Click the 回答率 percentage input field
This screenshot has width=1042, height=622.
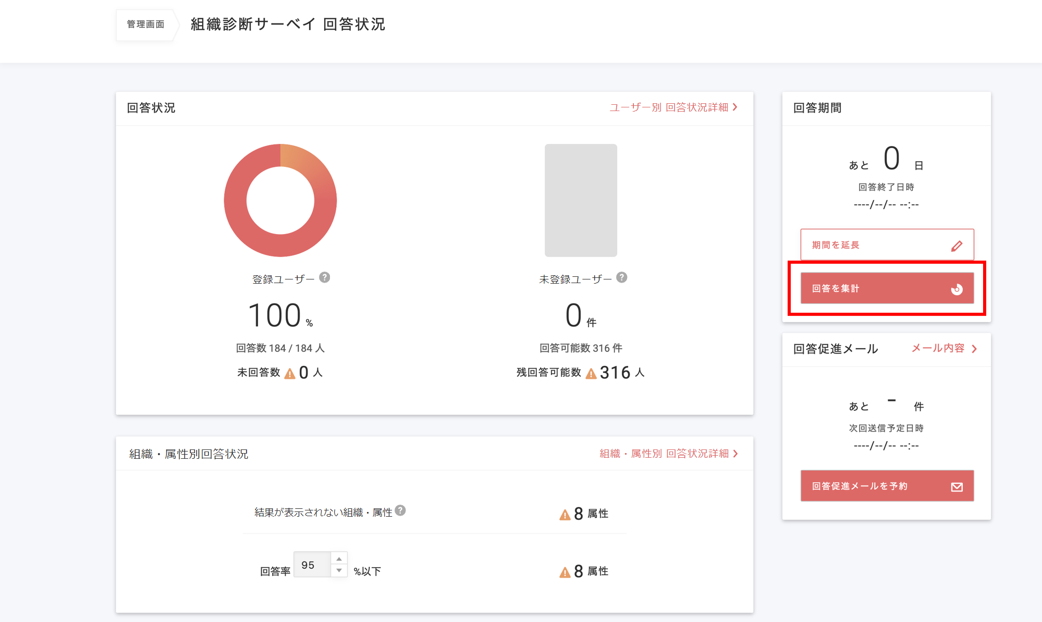coord(312,564)
